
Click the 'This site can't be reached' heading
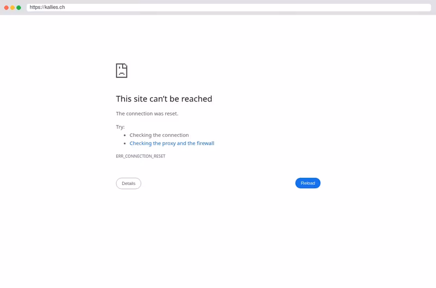(x=164, y=99)
